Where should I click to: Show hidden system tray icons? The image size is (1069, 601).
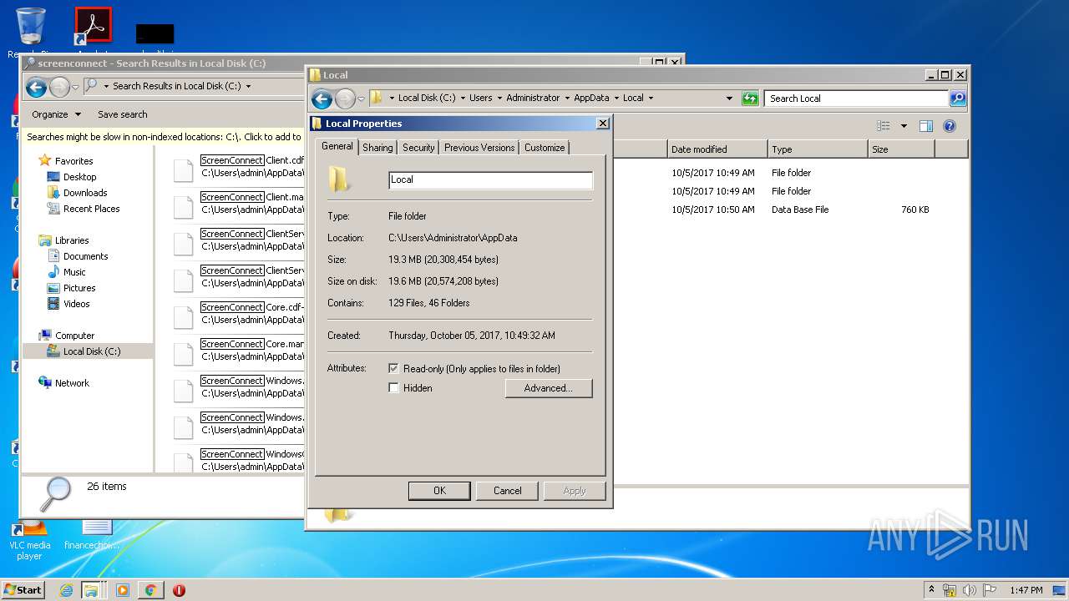(932, 590)
